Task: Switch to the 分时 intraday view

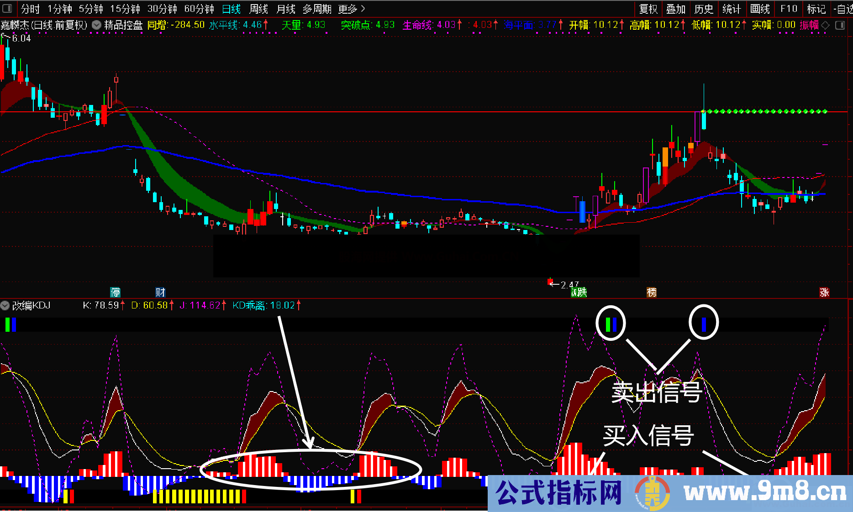Action: [x=30, y=9]
